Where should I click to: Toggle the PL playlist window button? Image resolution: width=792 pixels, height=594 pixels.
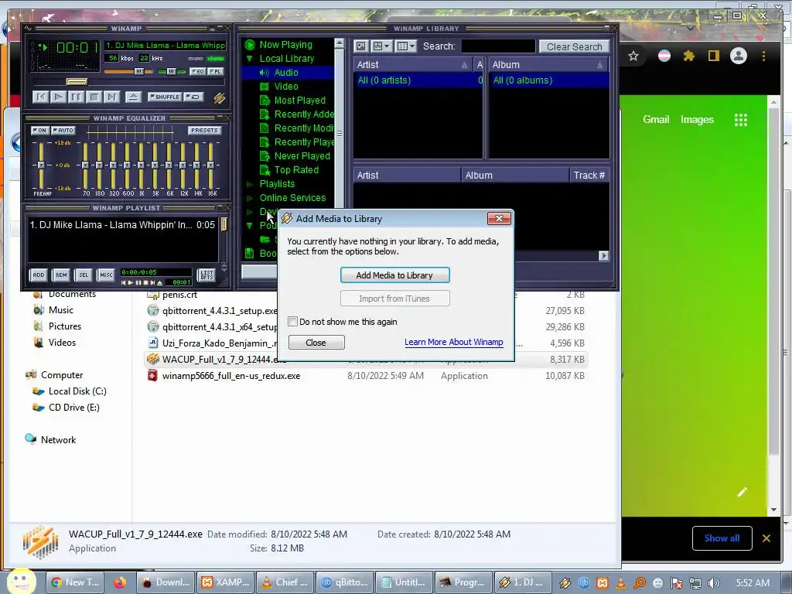point(215,72)
